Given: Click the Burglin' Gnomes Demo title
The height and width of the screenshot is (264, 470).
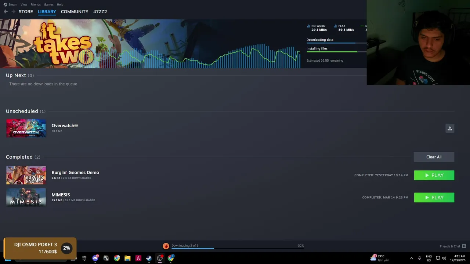Looking at the screenshot, I should point(75,172).
